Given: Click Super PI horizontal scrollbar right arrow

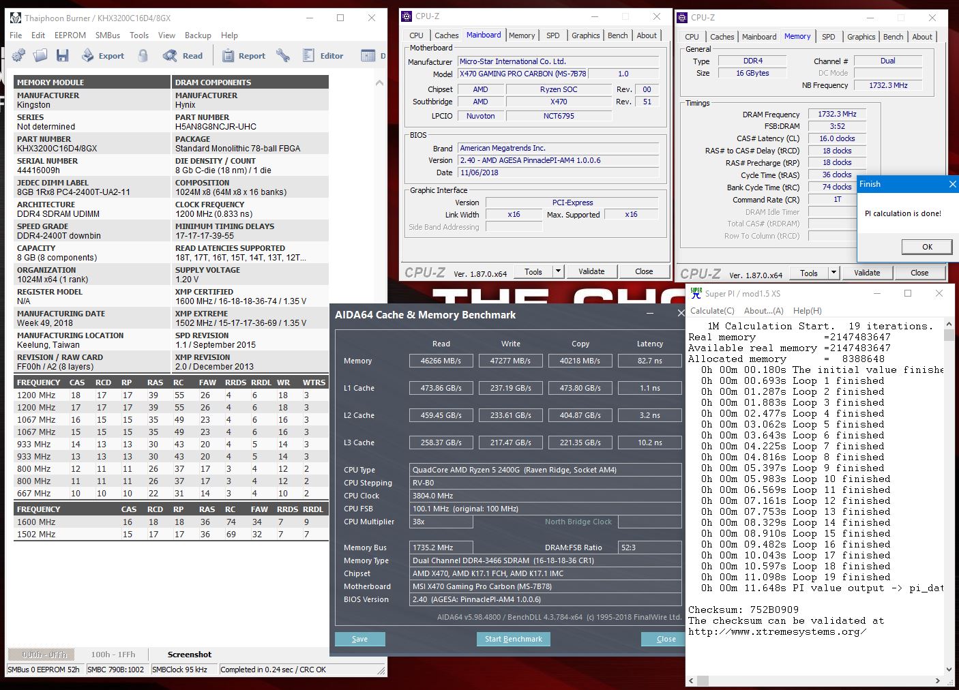Looking at the screenshot, I should pos(937,680).
